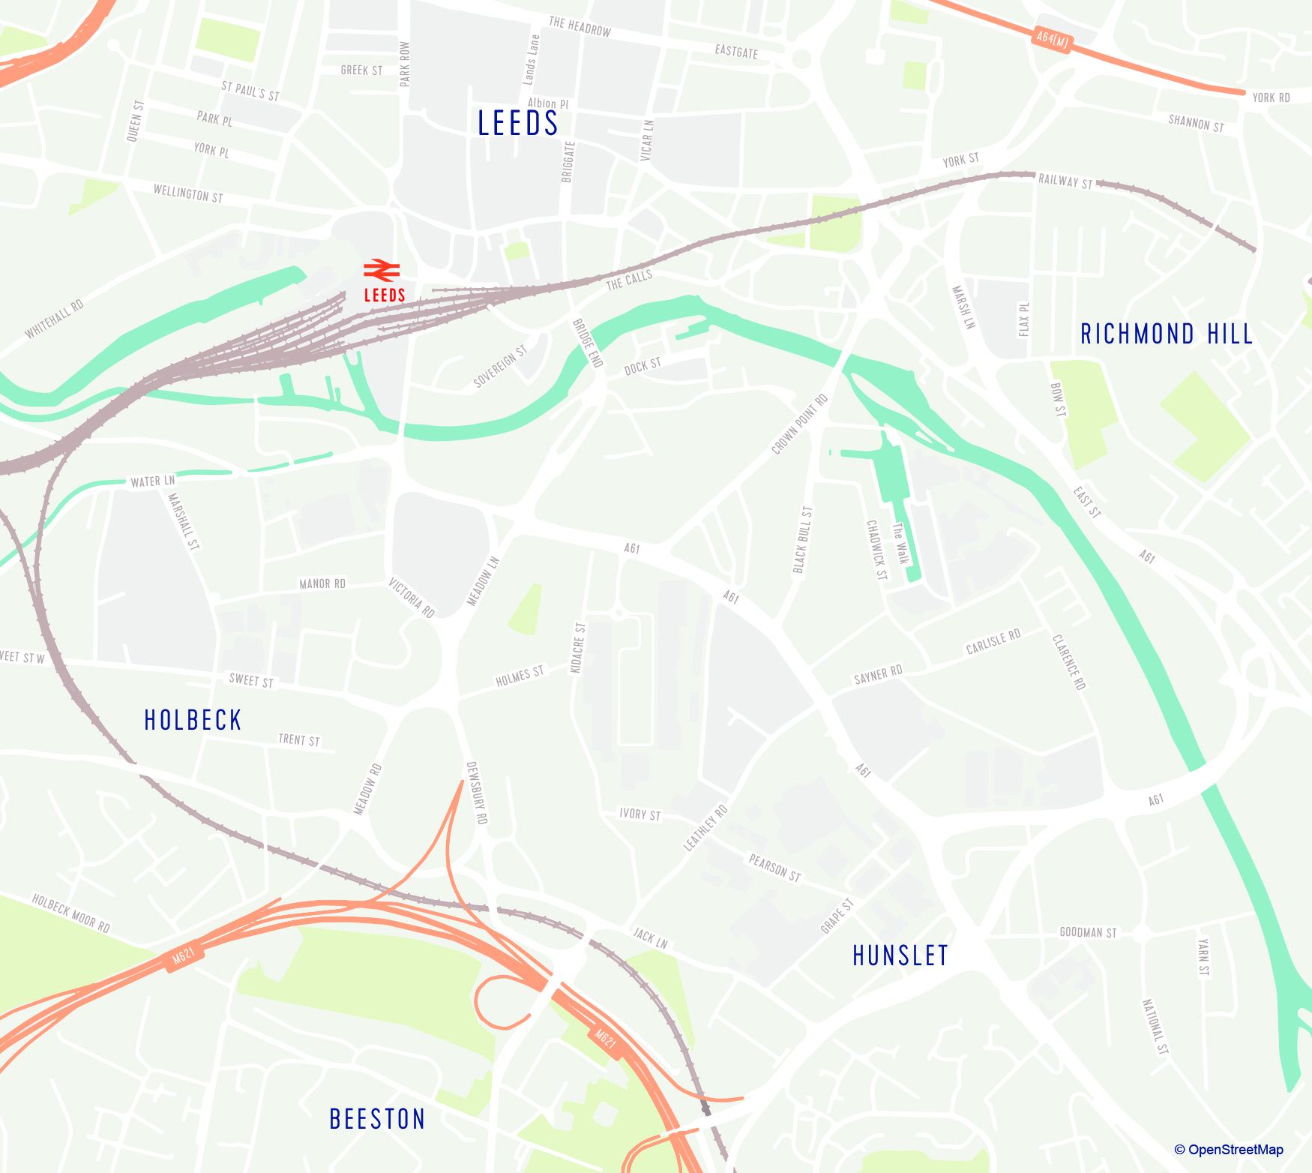Image resolution: width=1312 pixels, height=1173 pixels.
Task: Select the LEEDS city label
Action: pos(518,124)
